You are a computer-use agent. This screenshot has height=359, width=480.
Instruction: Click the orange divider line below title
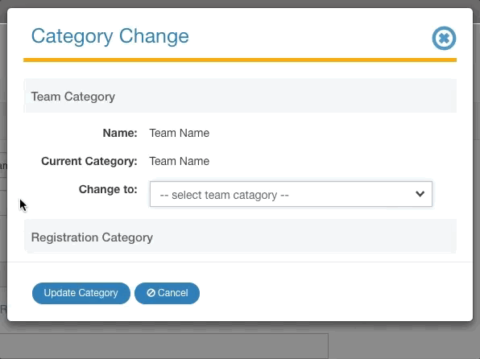240,60
